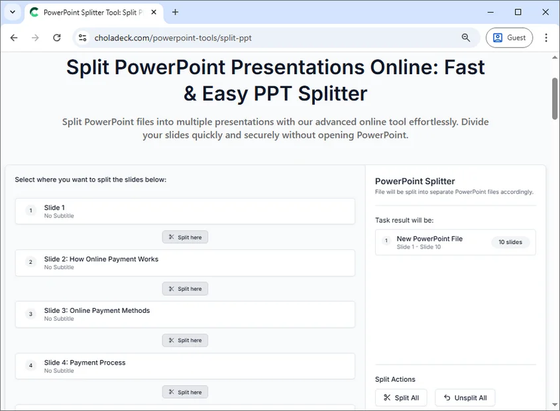
Task: Open the Chrome three-dot menu
Action: [547, 38]
